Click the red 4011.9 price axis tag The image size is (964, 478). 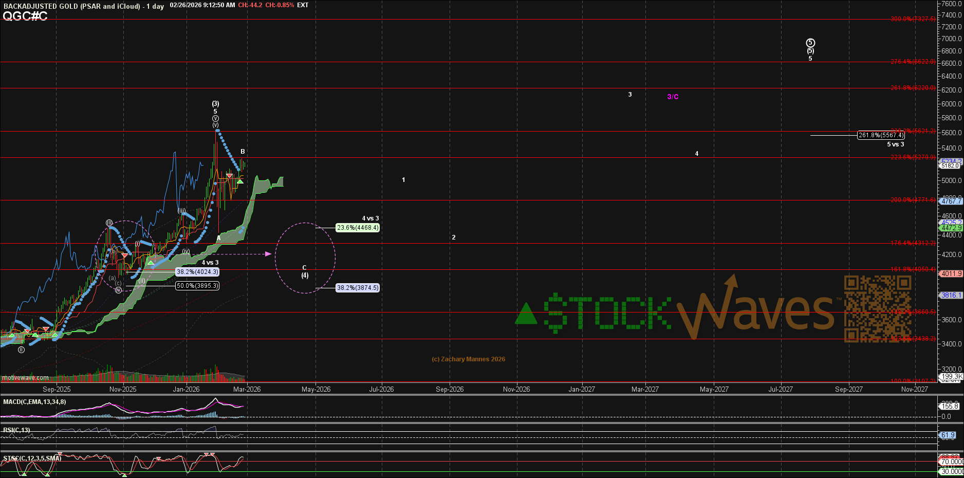[951, 274]
